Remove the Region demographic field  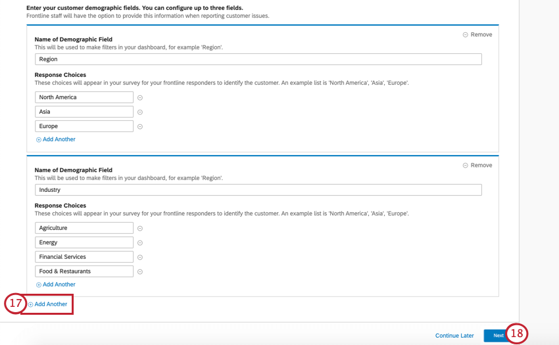pyautogui.click(x=477, y=35)
